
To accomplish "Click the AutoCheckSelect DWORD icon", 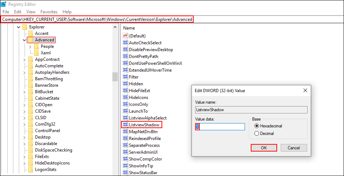I will click(125, 42).
